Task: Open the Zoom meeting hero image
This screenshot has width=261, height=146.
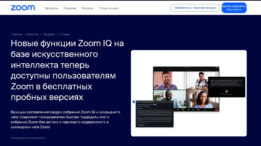Action: tap(189, 93)
